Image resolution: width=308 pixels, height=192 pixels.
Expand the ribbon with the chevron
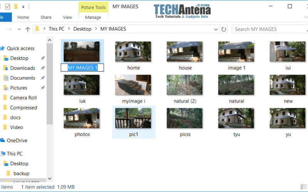(x=306, y=17)
